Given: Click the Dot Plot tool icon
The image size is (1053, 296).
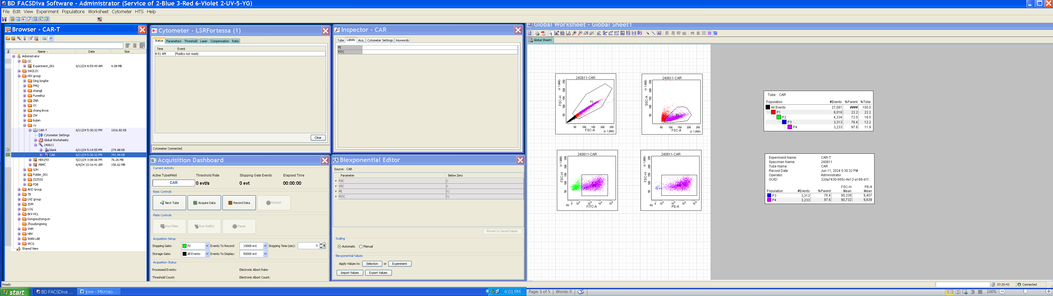Looking at the screenshot, I should (x=557, y=33).
